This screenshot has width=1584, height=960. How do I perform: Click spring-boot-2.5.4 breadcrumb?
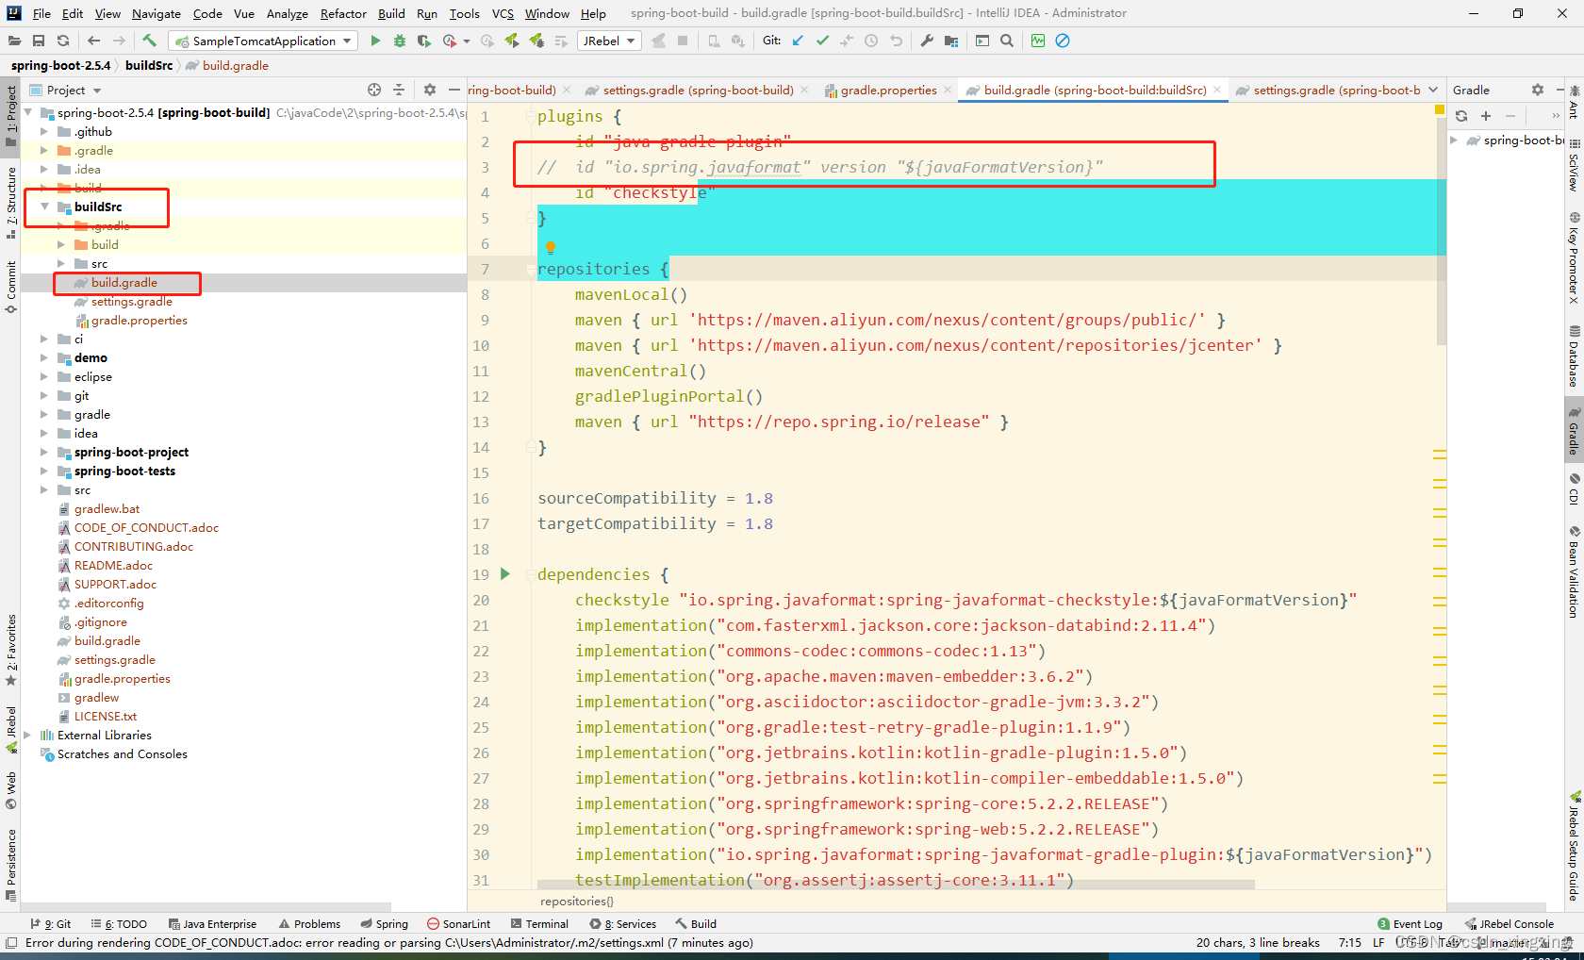60,65
